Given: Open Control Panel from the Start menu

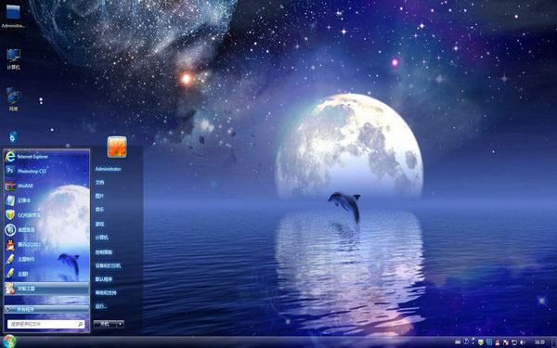Looking at the screenshot, I should pyautogui.click(x=104, y=252).
